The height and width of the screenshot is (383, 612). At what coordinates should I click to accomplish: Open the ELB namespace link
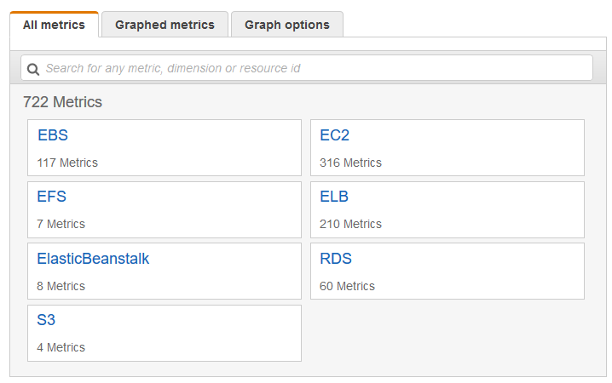coord(334,197)
